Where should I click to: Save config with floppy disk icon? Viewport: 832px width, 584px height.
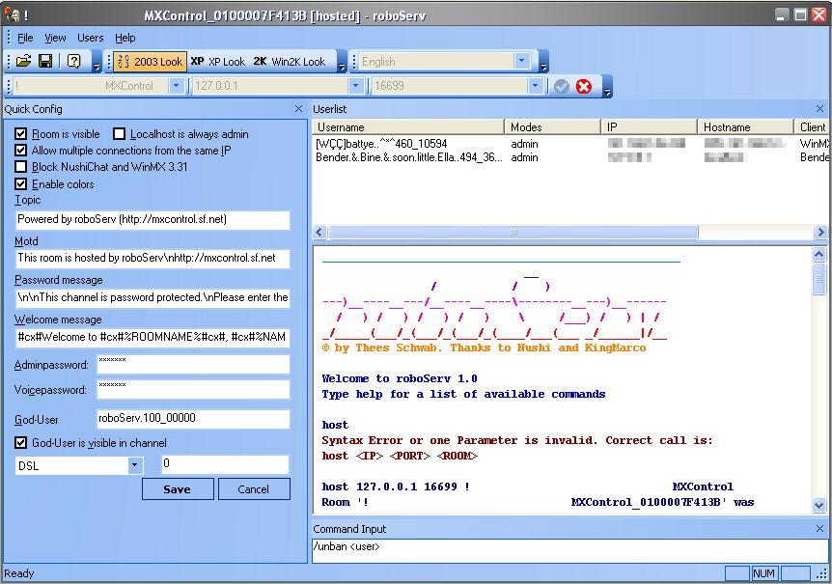pyautogui.click(x=45, y=61)
